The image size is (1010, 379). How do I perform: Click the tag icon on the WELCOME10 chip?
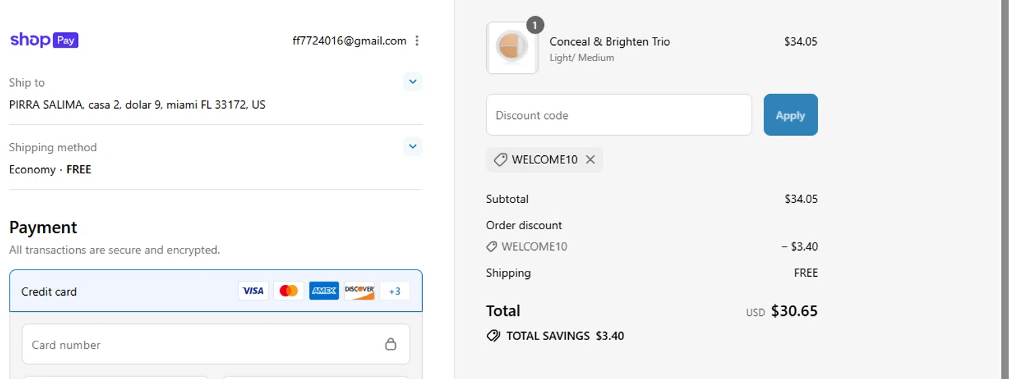pos(500,160)
